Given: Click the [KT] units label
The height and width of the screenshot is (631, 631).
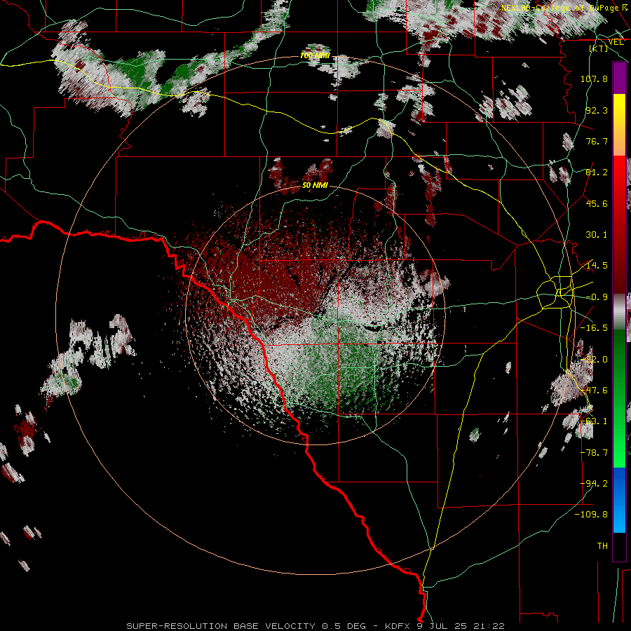Looking at the screenshot, I should pos(599,48).
